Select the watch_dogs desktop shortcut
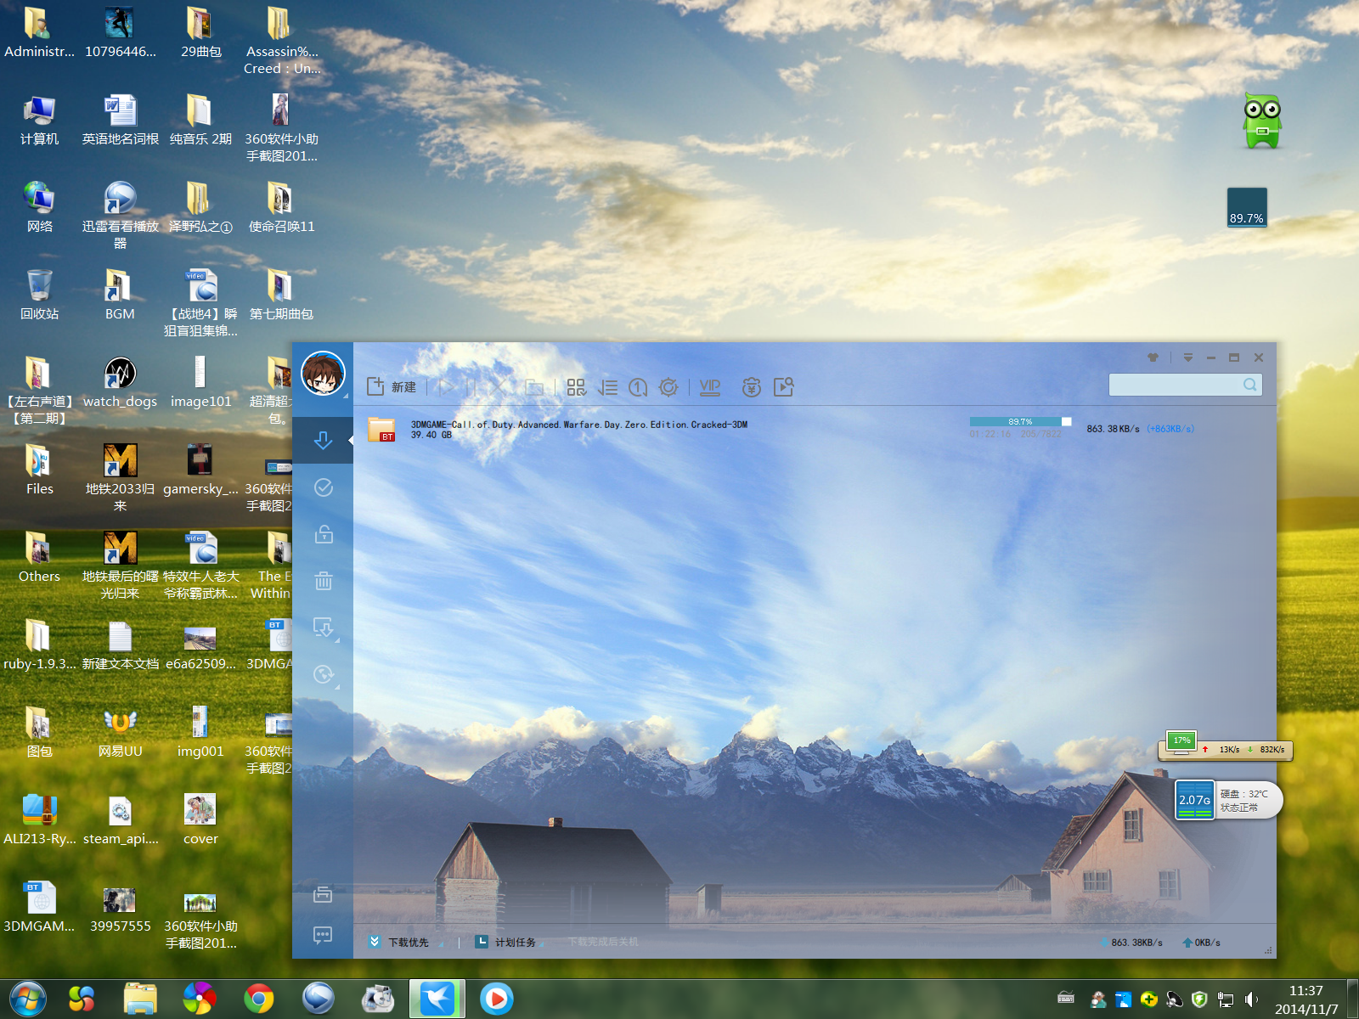The height and width of the screenshot is (1019, 1359). point(120,382)
